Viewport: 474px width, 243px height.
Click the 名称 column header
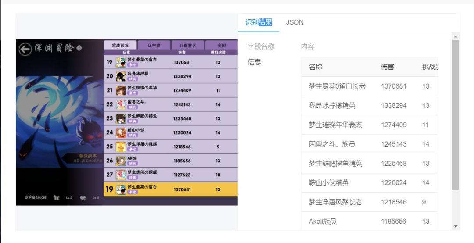coord(315,67)
